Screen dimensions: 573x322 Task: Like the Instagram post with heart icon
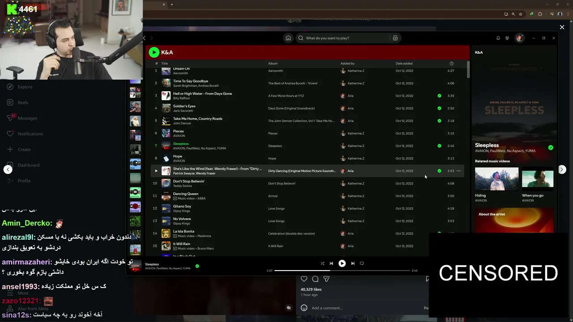304,279
